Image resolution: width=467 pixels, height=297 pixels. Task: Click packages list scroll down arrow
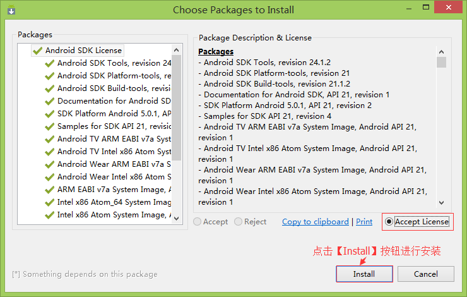pyautogui.click(x=176, y=218)
